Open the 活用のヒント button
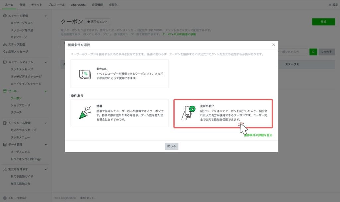The height and width of the screenshot is (202, 340). tap(97, 22)
